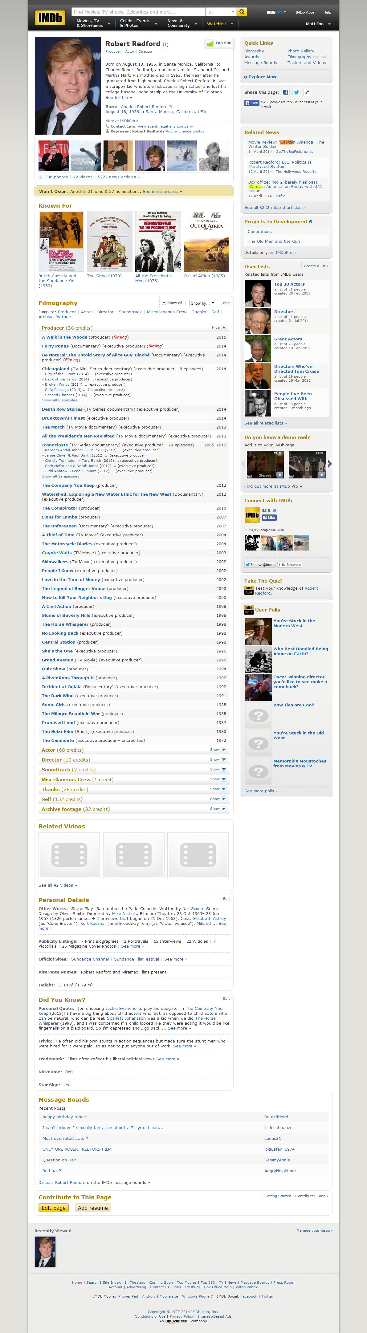Jump to Soundtrack in Filmography
This screenshot has height=1333, width=367.
click(130, 312)
